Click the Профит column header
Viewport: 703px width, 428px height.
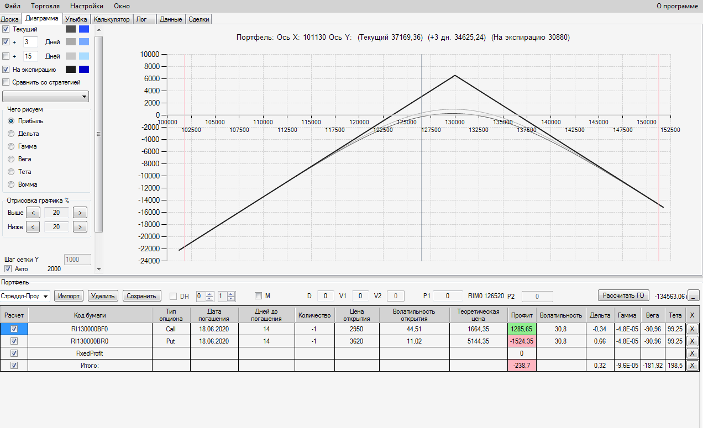(x=522, y=315)
